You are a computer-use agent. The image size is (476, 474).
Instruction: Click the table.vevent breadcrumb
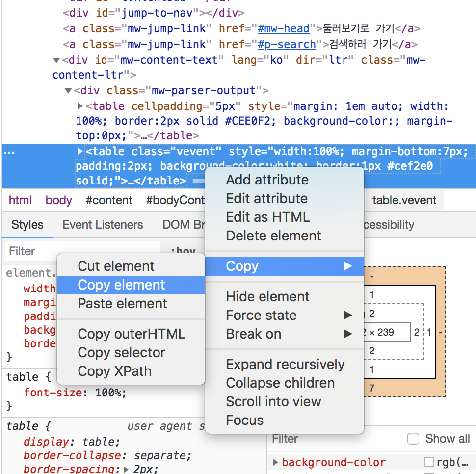coord(404,200)
